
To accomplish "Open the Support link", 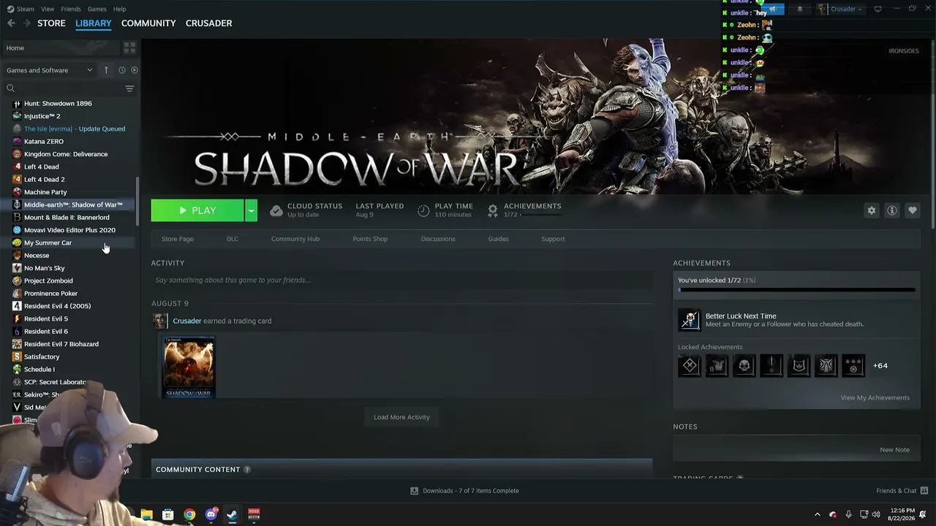I will [553, 239].
